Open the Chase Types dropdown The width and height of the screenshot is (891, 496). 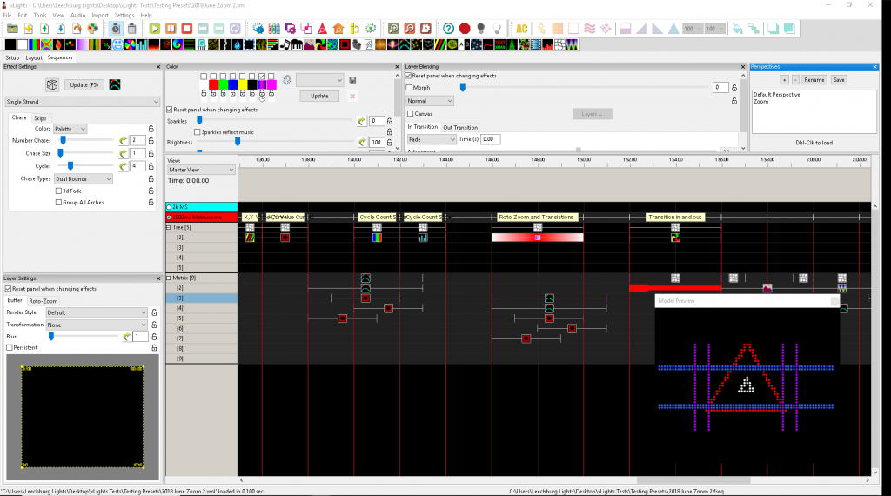click(84, 179)
